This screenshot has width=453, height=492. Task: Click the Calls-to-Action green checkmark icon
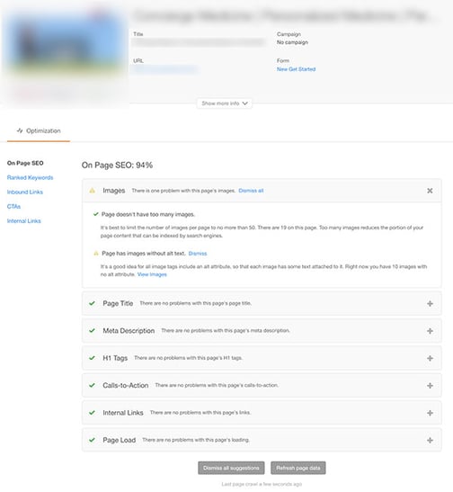click(92, 385)
